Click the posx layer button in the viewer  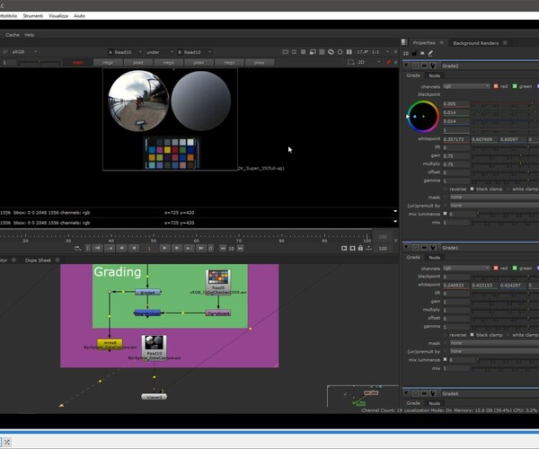(199, 63)
